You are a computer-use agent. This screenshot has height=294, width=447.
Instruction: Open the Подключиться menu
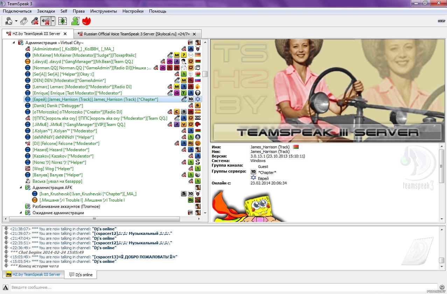click(x=17, y=11)
